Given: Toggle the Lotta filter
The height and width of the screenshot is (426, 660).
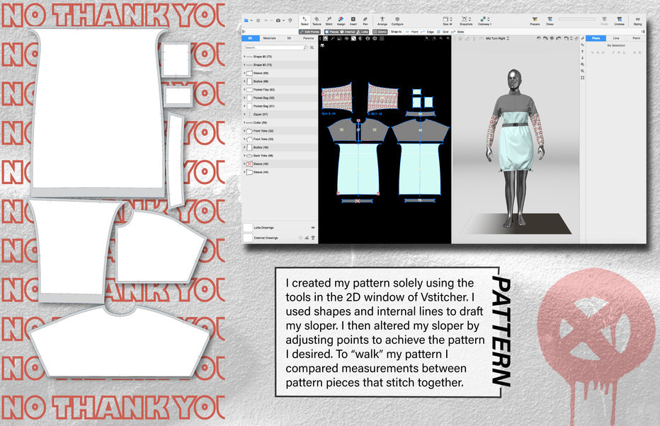Looking at the screenshot, I should tap(363, 32).
